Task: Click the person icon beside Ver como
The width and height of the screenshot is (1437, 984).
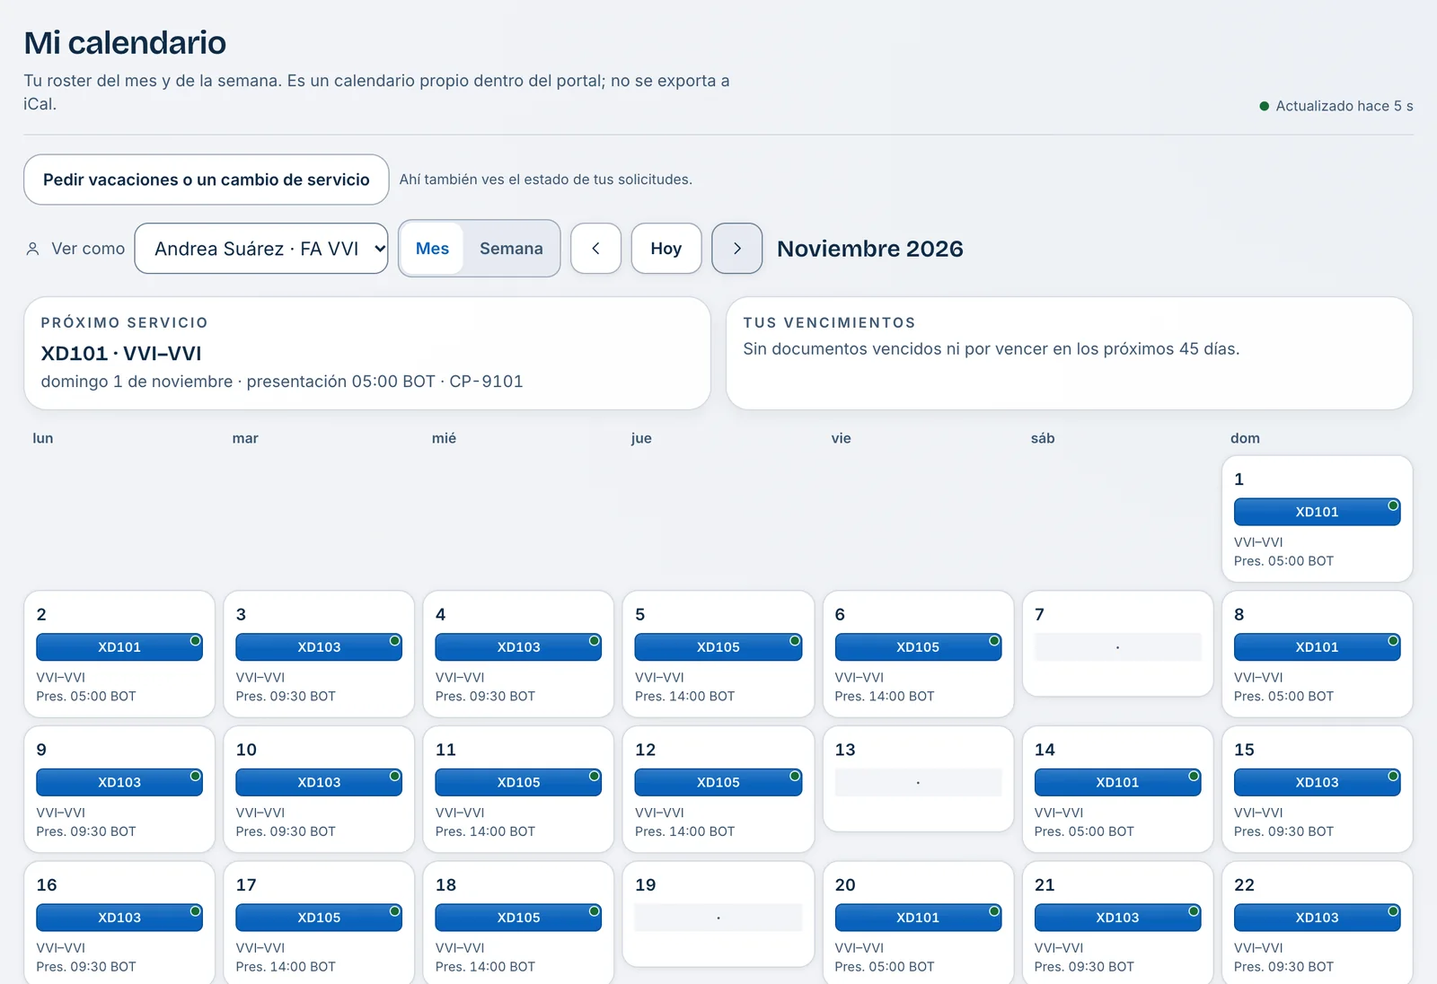Action: point(32,249)
